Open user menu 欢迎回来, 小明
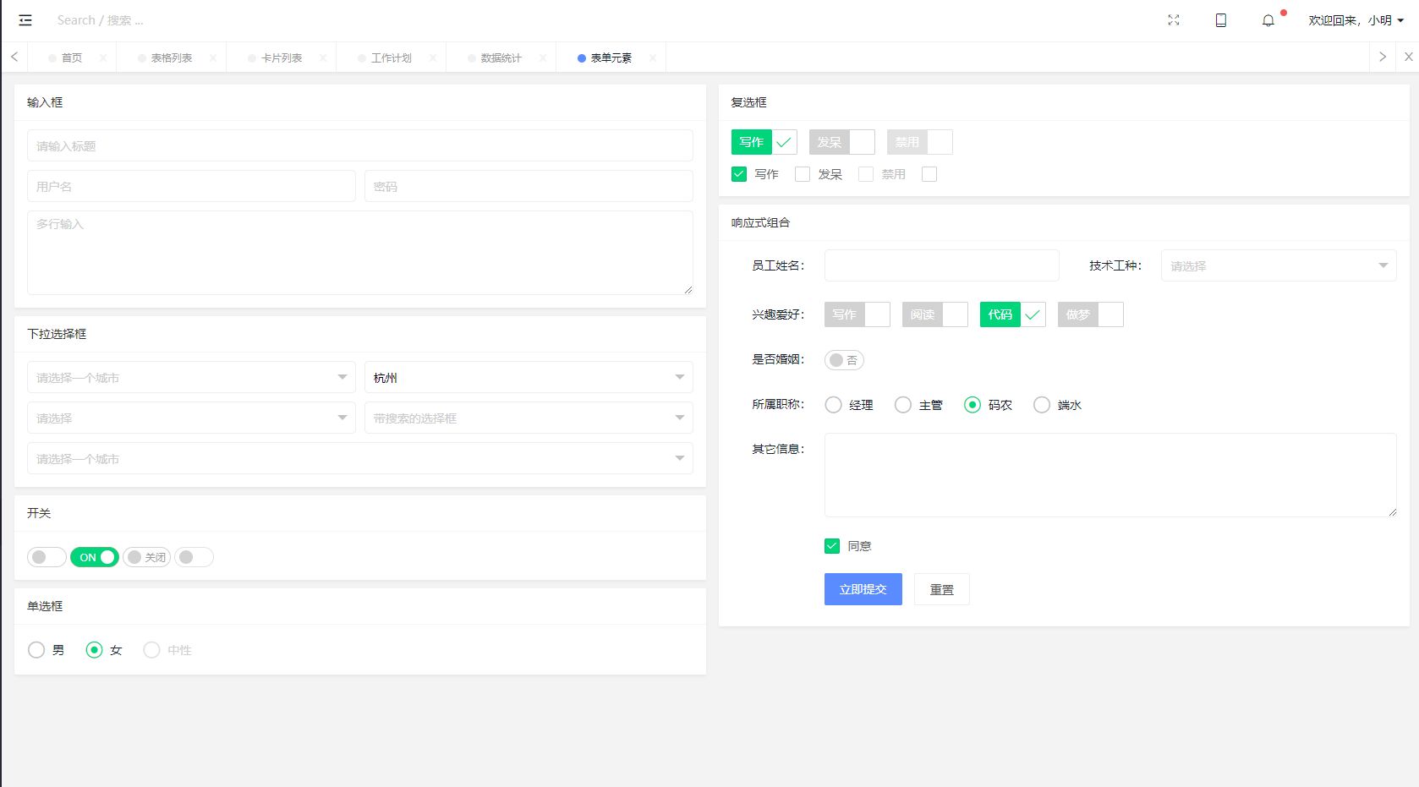Image resolution: width=1419 pixels, height=787 pixels. (x=1356, y=20)
